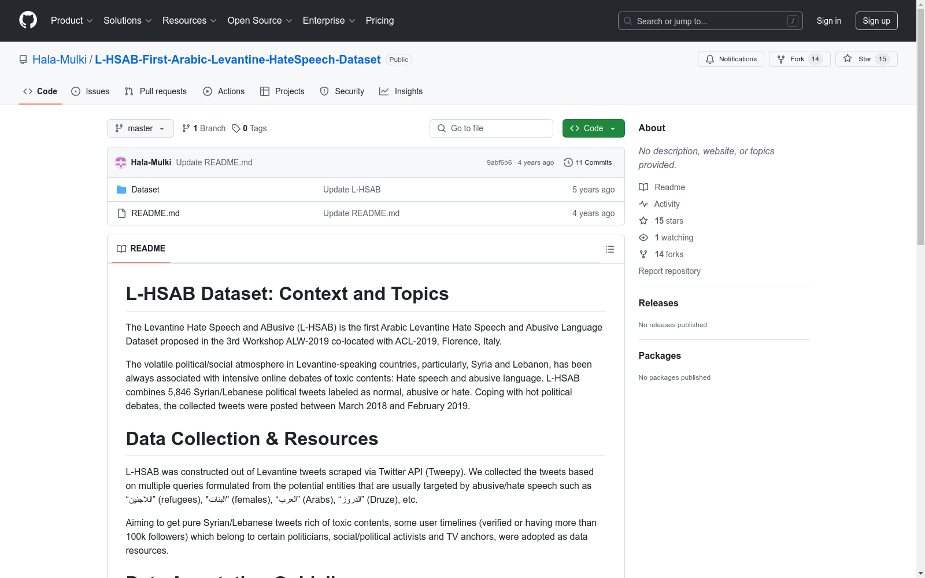
Task: Open the Pricing page link
Action: coord(380,21)
